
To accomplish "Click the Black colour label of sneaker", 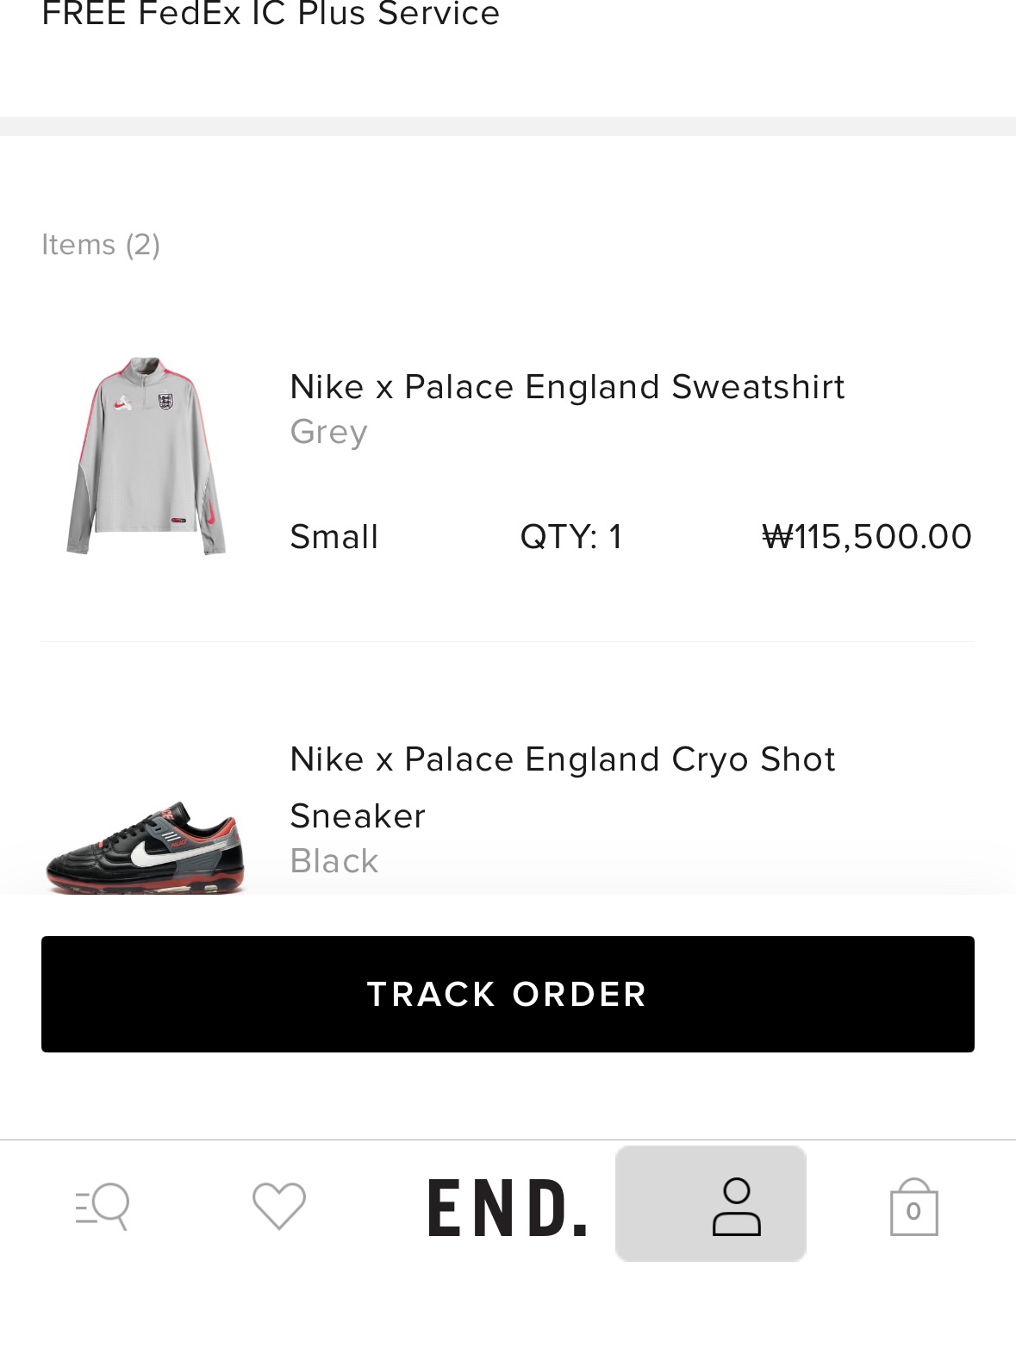I will pos(334,860).
